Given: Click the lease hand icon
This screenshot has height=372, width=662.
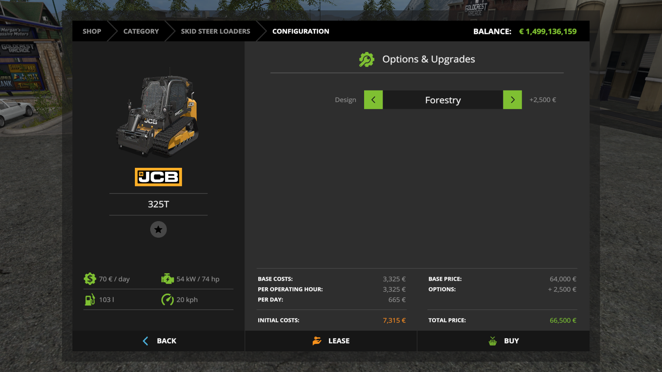Looking at the screenshot, I should coord(317,341).
